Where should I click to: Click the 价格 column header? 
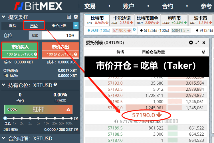[120, 52]
